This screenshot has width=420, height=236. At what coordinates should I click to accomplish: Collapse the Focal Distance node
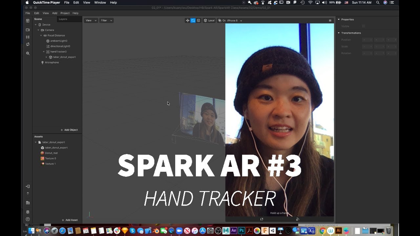(41, 35)
